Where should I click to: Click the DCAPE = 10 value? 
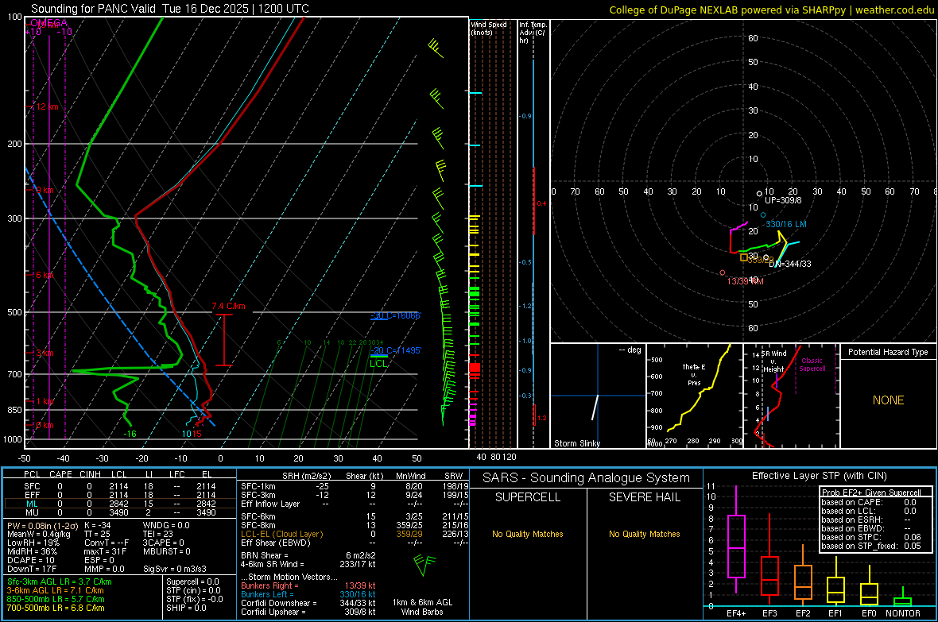pos(30,560)
